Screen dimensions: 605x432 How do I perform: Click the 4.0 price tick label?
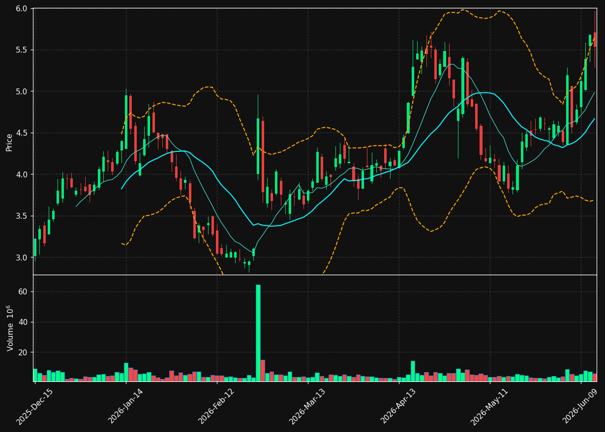(x=22, y=174)
